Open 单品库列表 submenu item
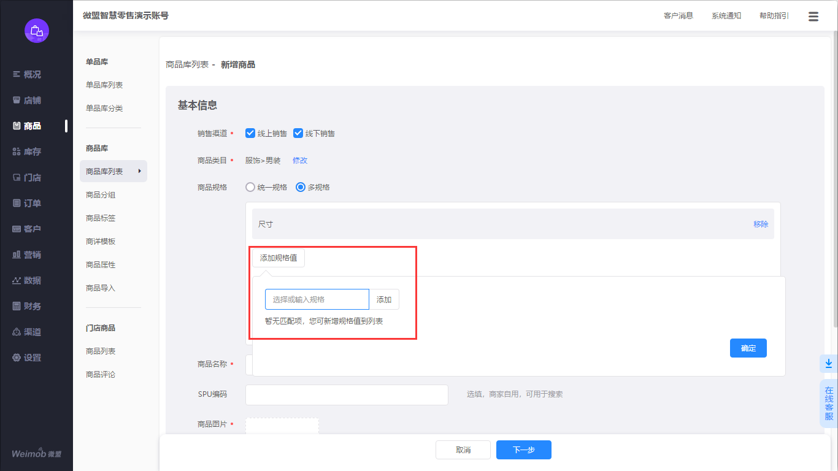Screen dimensions: 838x471 pos(104,85)
